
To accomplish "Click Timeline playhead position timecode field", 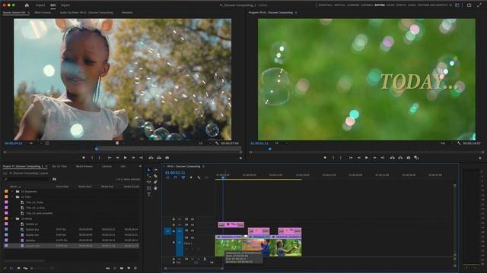I will pyautogui.click(x=175, y=173).
